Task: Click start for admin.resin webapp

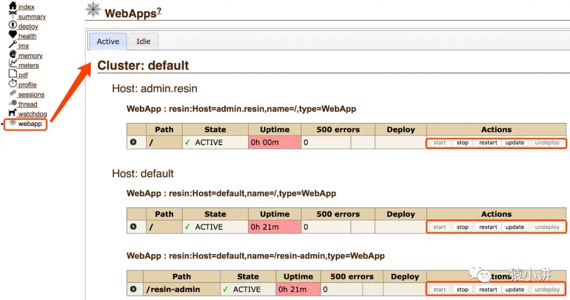Action: [440, 143]
